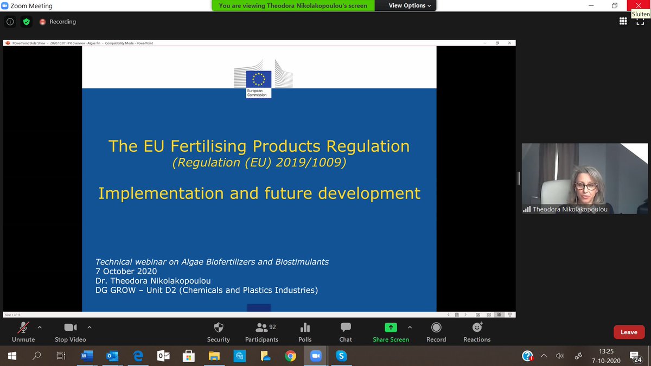Select the Zoom taskbar icon
The height and width of the screenshot is (366, 651).
click(316, 356)
